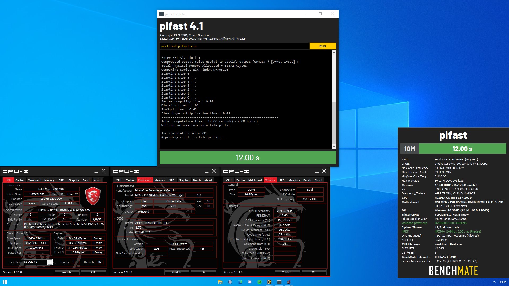
Task: Open the CPU-Z taskbar icon
Action: (289, 282)
